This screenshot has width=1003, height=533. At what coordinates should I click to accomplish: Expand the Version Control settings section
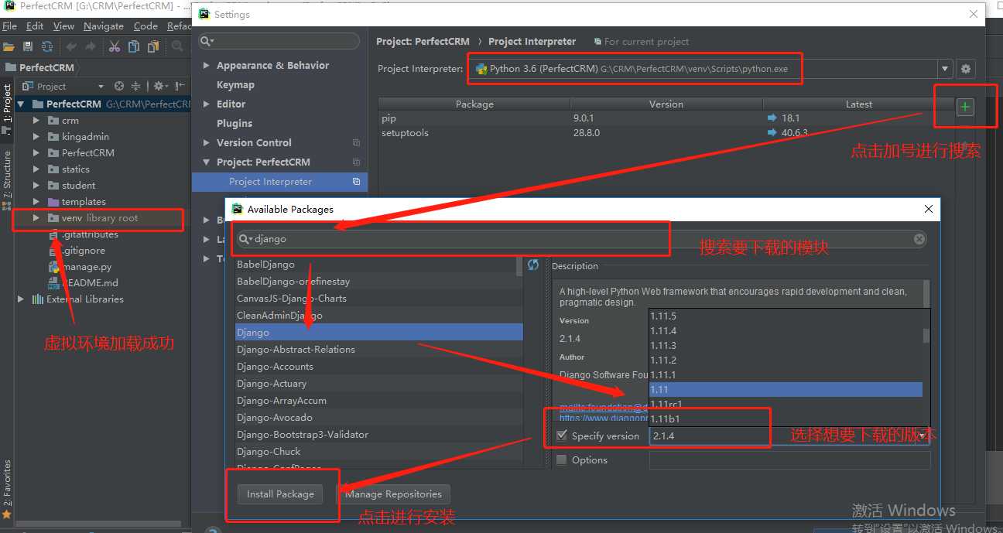click(x=207, y=142)
